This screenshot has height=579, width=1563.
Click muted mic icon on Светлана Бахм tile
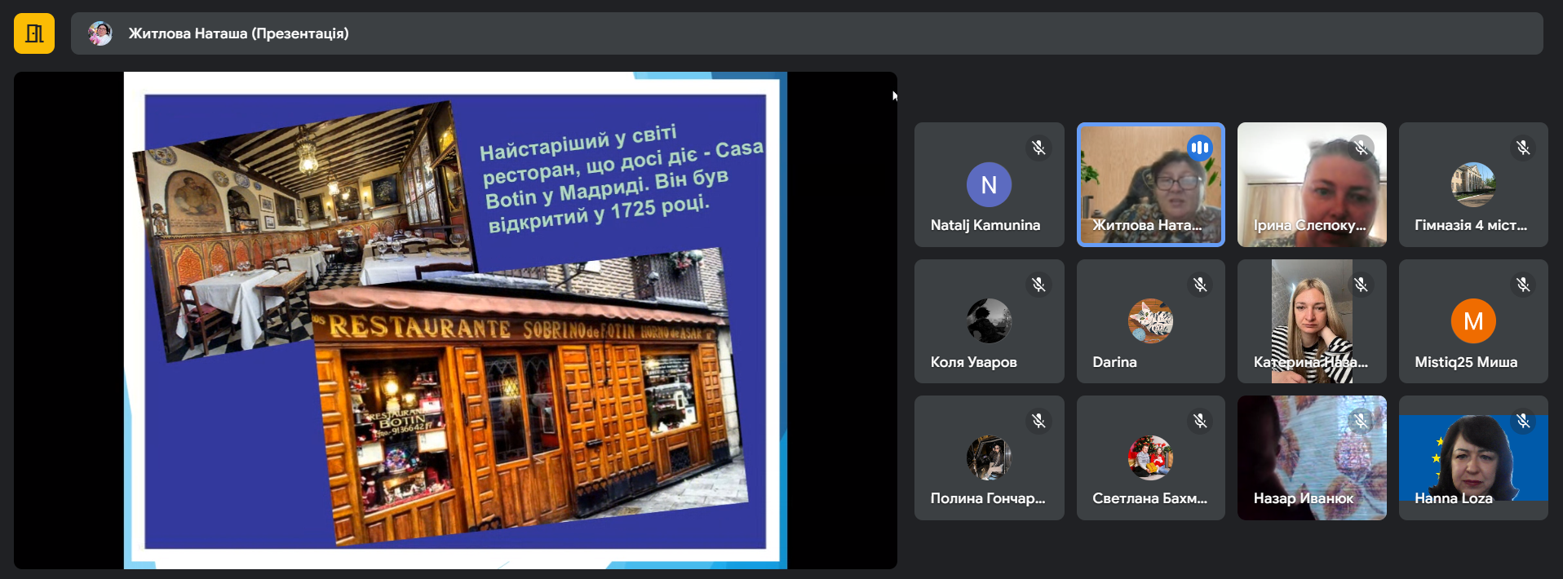click(x=1199, y=421)
